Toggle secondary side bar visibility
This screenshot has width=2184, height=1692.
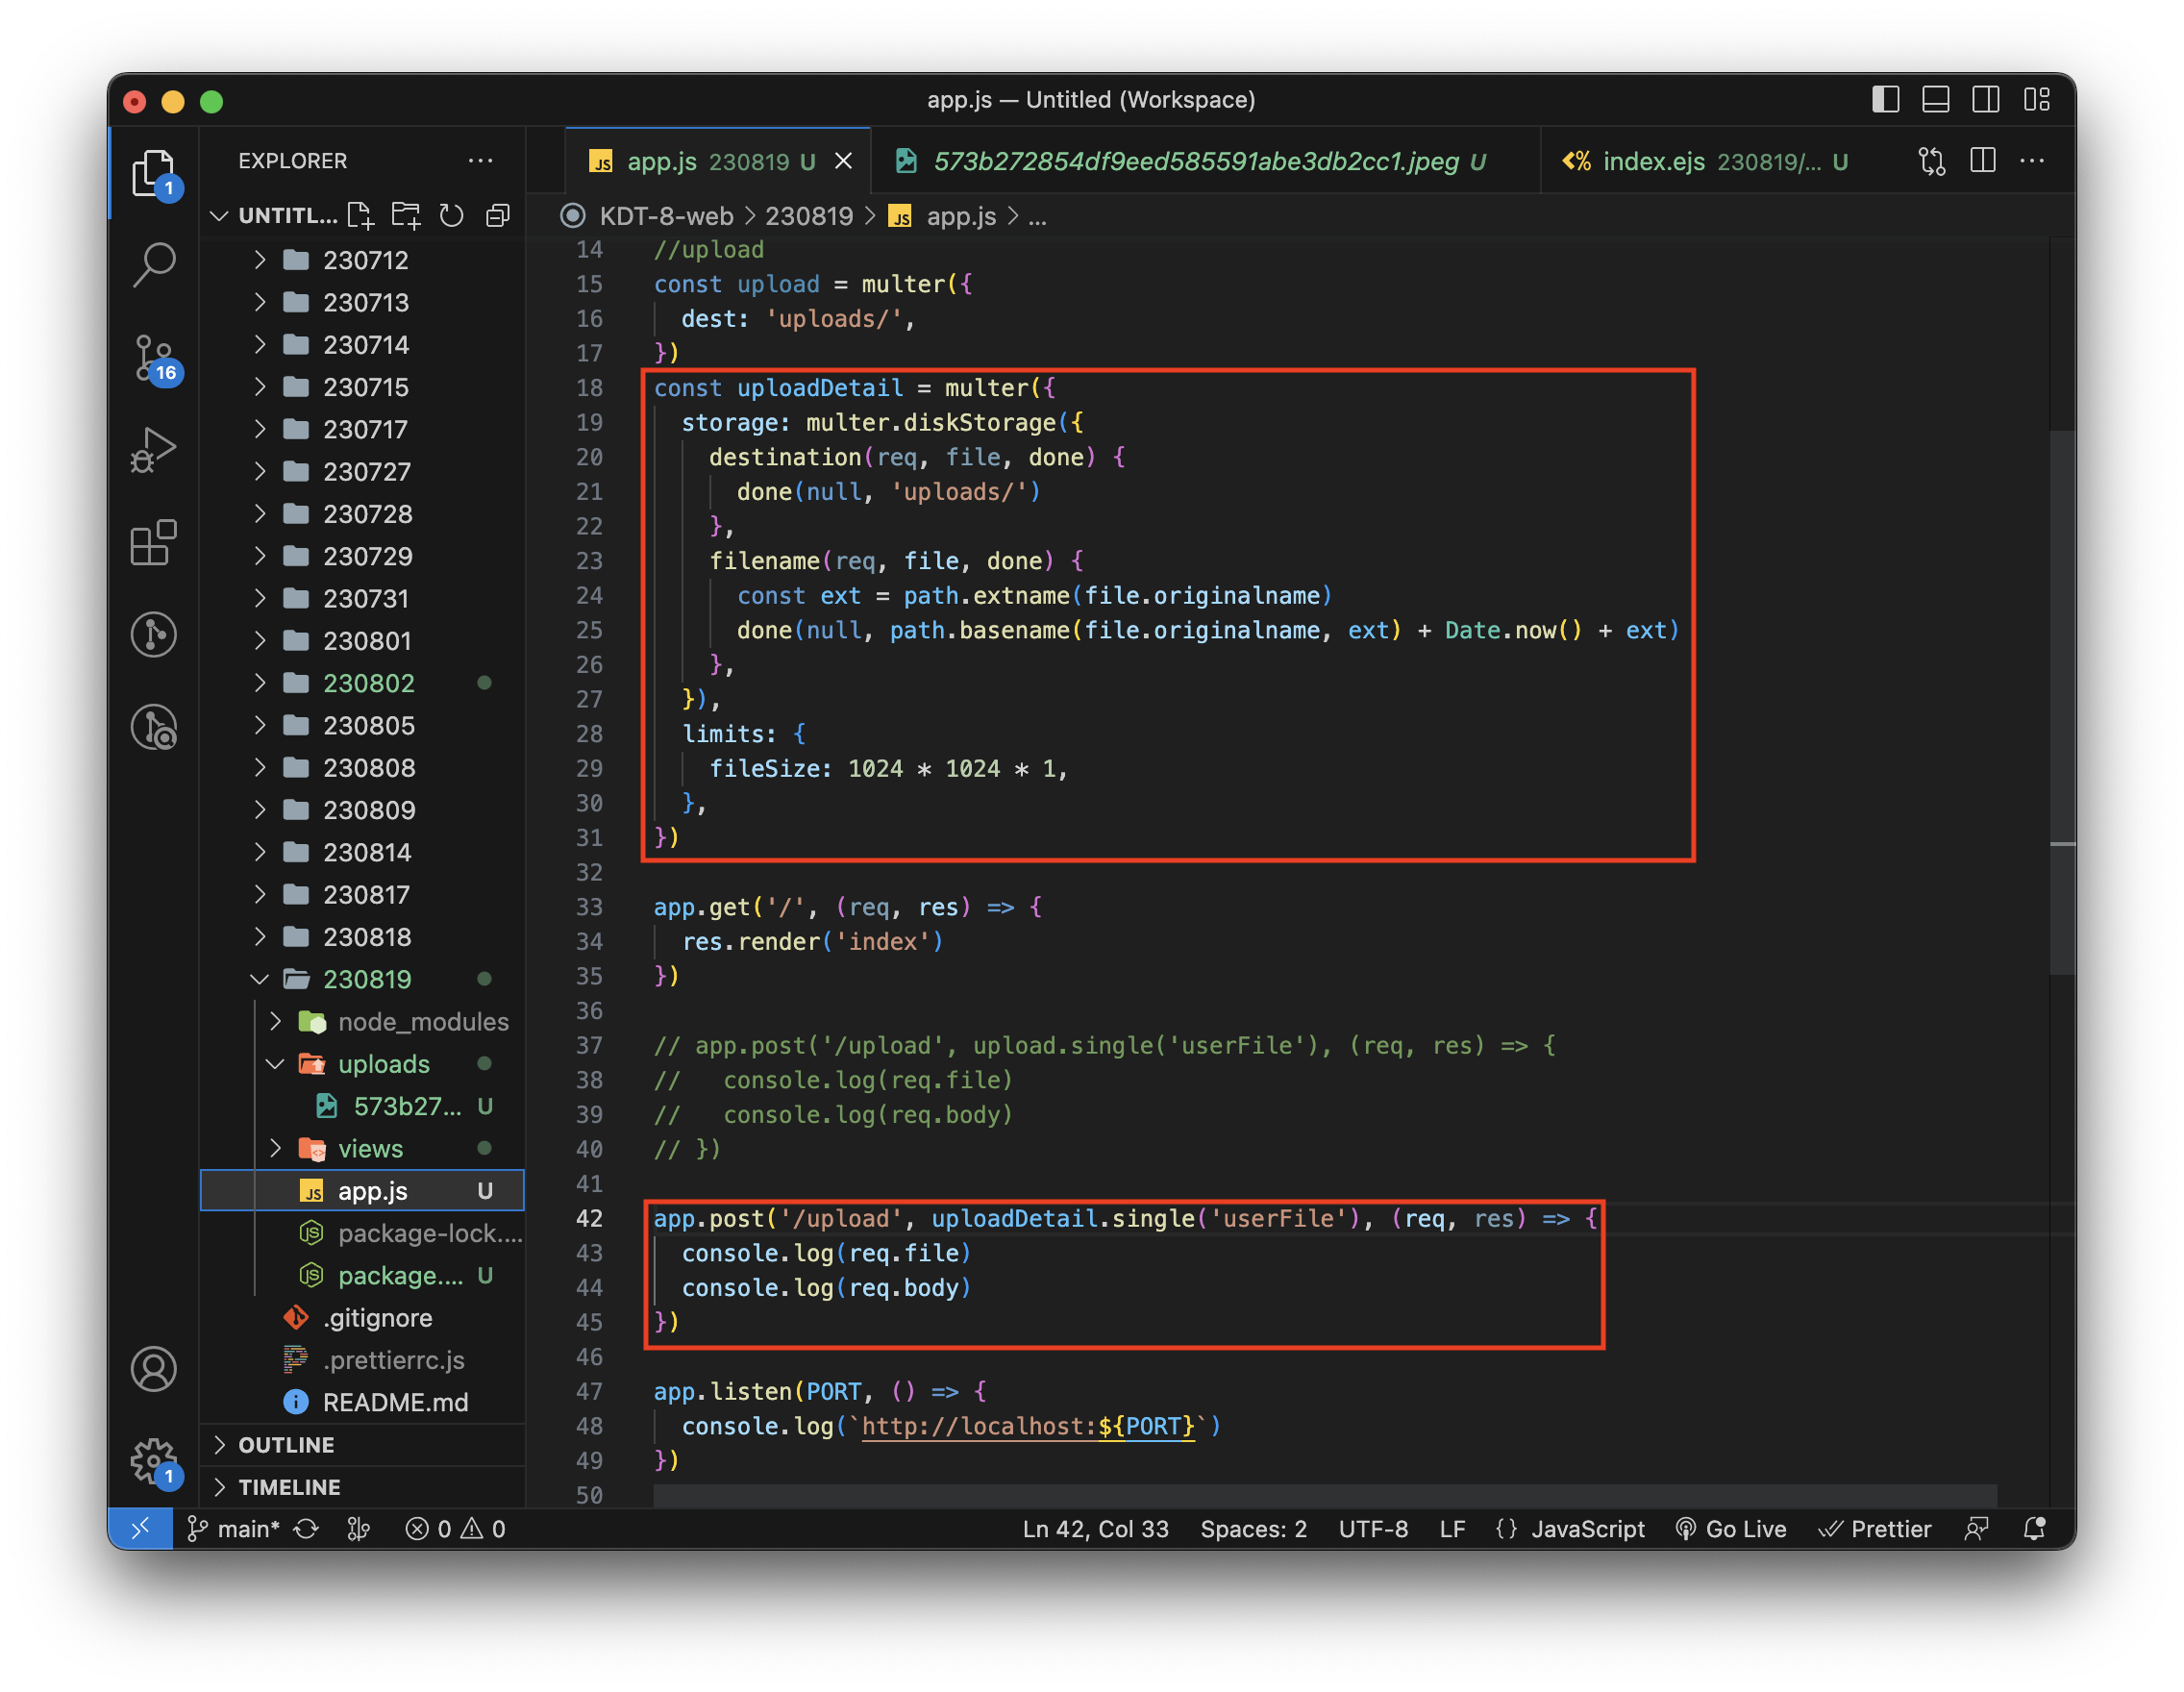pos(1986,100)
